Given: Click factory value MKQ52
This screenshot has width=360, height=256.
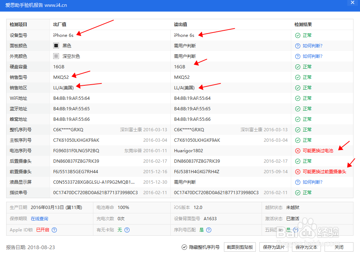Looking at the screenshot, I should (61, 77).
